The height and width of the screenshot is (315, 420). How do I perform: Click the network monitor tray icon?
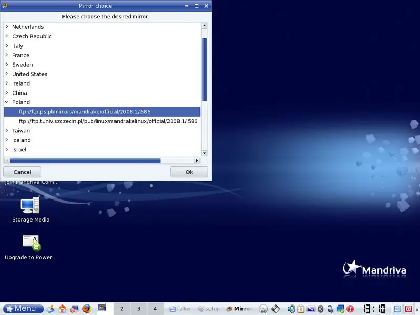[x=340, y=309]
